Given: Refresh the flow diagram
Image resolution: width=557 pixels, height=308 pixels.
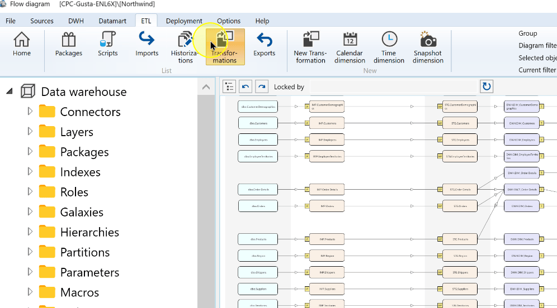Looking at the screenshot, I should [x=487, y=86].
